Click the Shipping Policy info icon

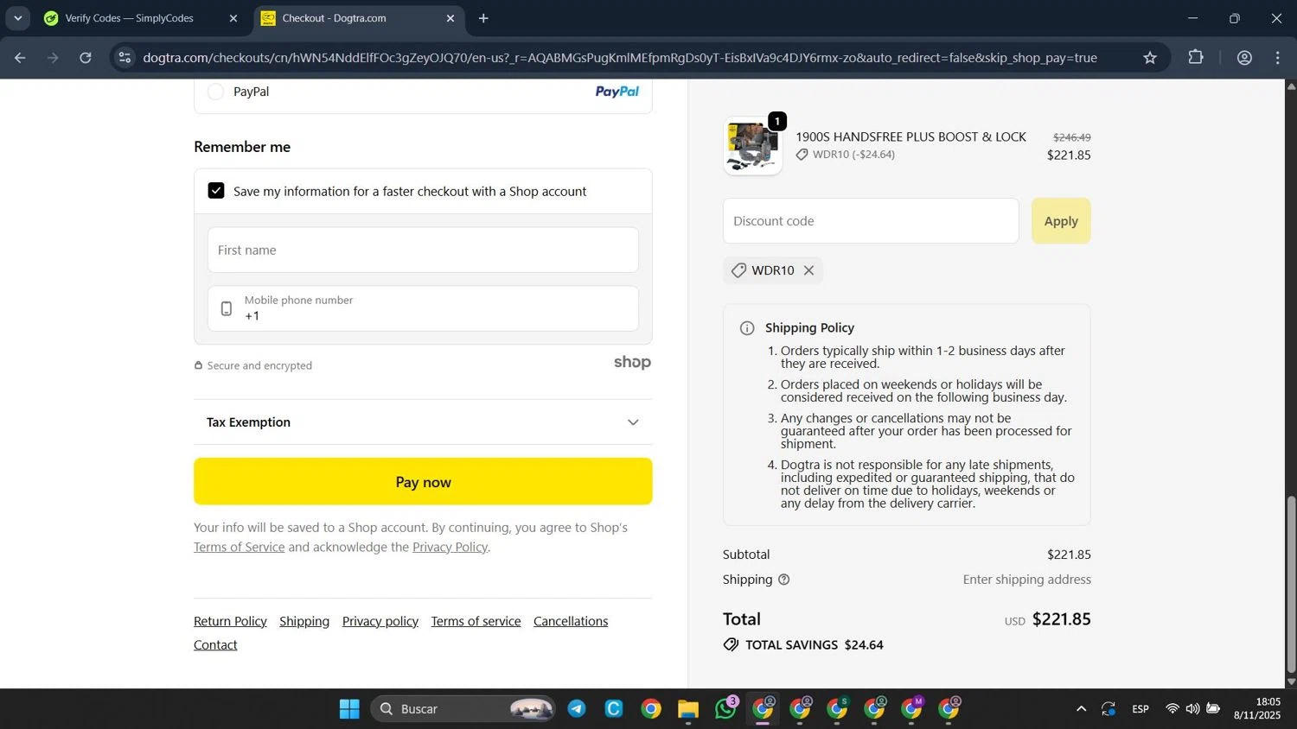coord(747,328)
